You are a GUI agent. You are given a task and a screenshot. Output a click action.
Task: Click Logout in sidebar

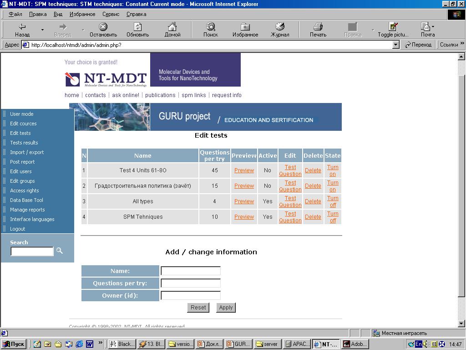pyautogui.click(x=18, y=229)
